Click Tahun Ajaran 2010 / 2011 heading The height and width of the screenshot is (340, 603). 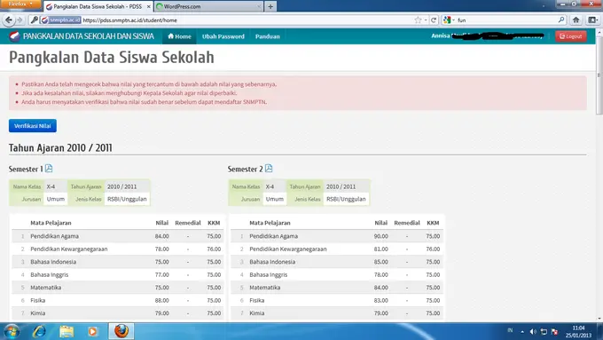tap(60, 148)
